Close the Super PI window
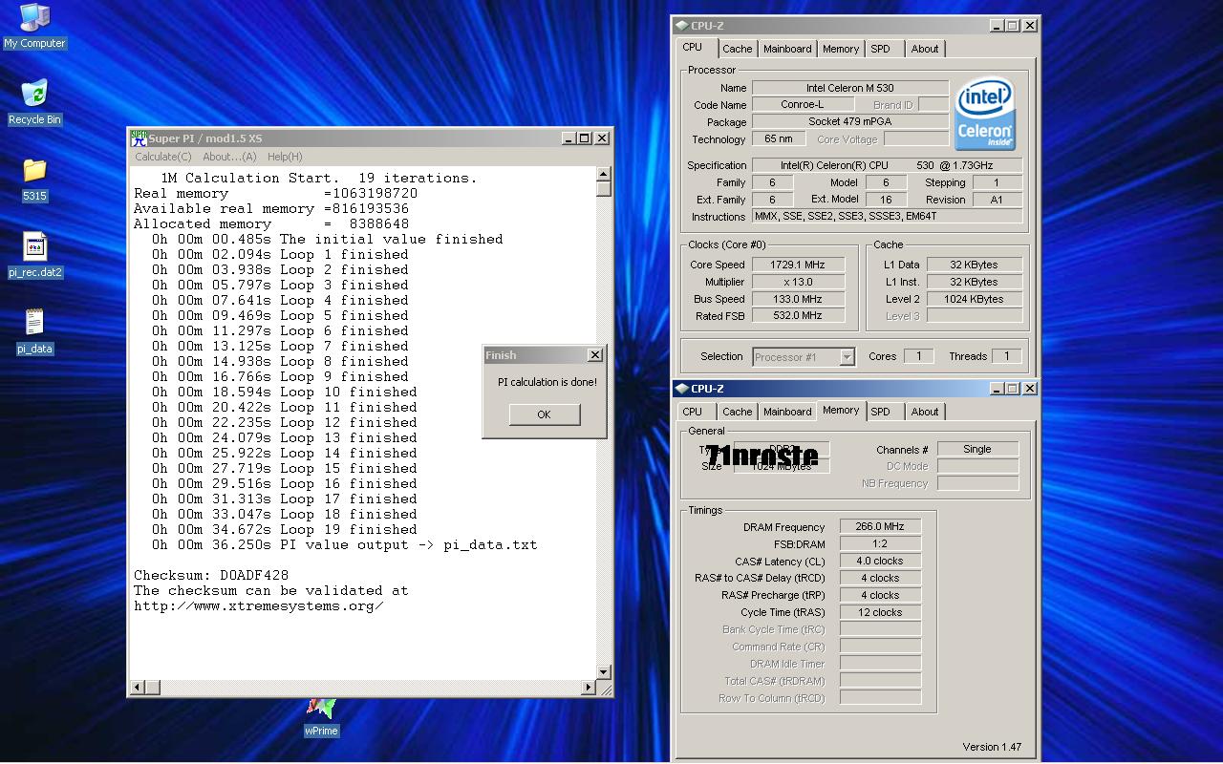The height and width of the screenshot is (764, 1223). [x=602, y=138]
